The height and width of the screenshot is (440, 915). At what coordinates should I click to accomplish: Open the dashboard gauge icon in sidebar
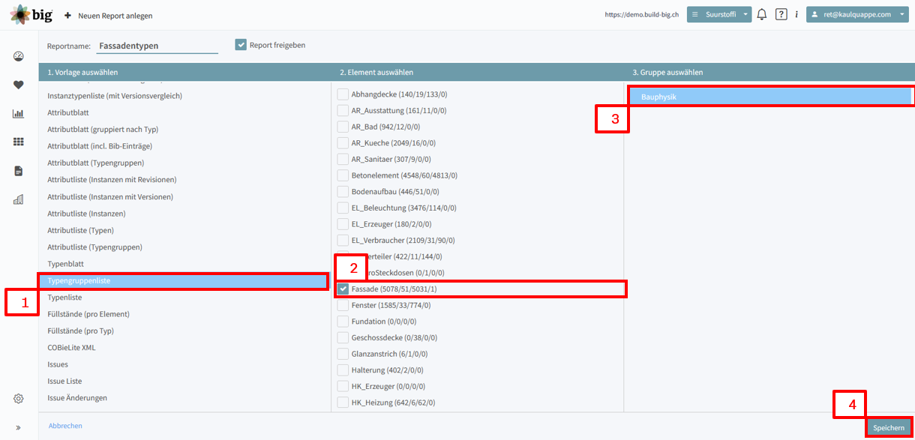(x=19, y=56)
